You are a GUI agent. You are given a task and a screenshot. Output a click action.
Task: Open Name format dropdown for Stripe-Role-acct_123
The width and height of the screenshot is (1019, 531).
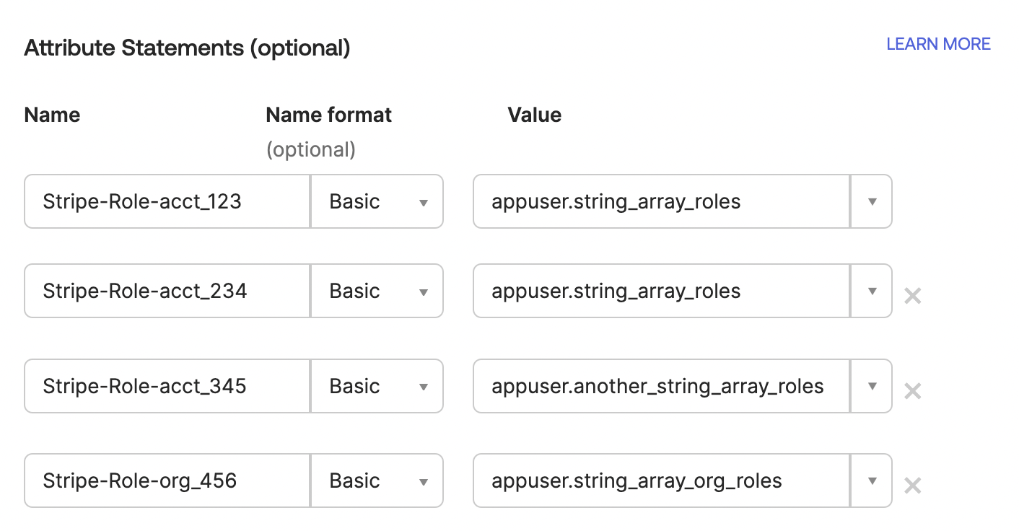tap(377, 201)
